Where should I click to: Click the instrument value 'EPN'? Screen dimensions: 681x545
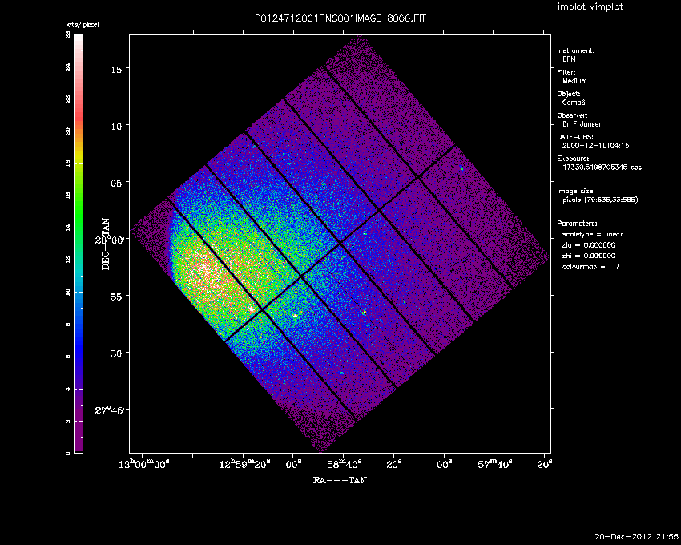tap(569, 59)
